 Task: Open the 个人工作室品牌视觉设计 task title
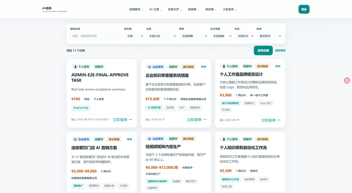pos(241,74)
